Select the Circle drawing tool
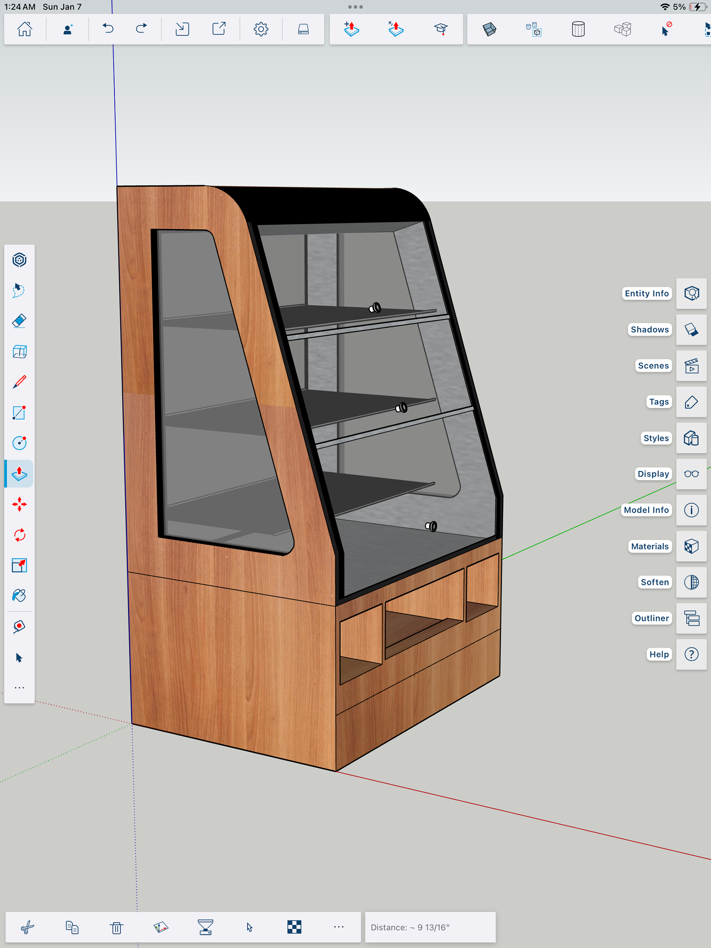The image size is (711, 948). (19, 443)
